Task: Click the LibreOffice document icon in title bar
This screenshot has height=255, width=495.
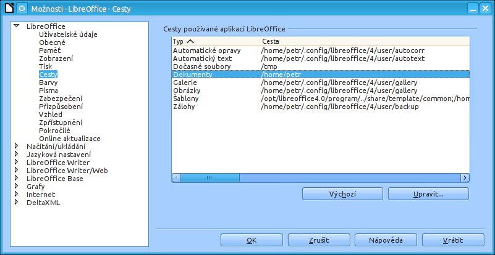Action: point(9,8)
